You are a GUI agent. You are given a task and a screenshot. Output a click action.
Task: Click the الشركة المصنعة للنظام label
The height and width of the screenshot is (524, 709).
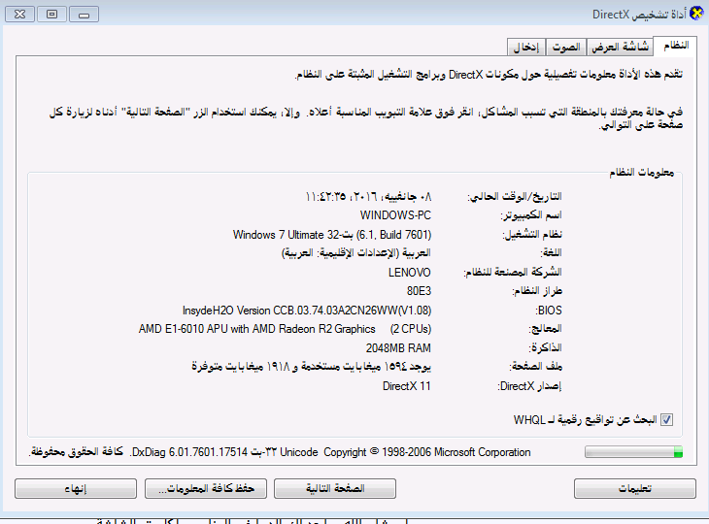tap(513, 273)
